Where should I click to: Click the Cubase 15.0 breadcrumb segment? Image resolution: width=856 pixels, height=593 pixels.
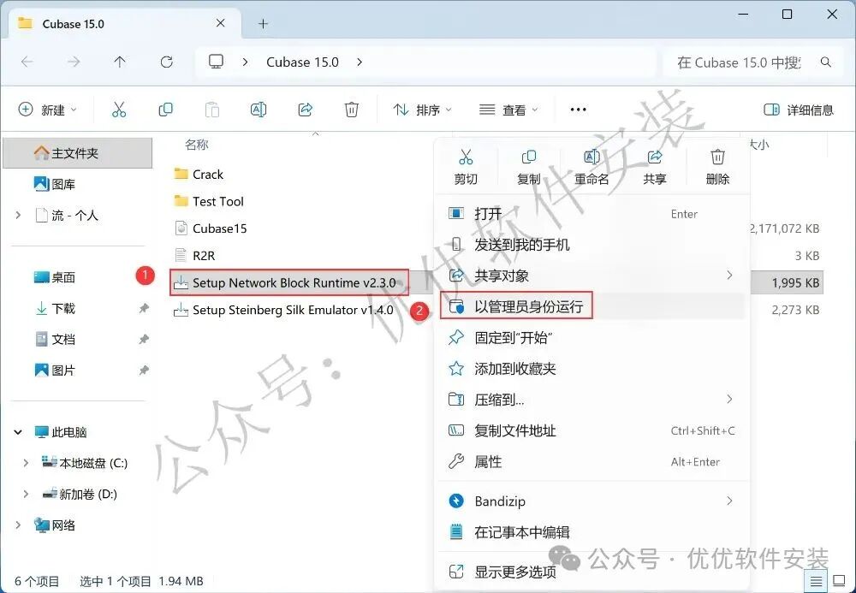pos(302,62)
